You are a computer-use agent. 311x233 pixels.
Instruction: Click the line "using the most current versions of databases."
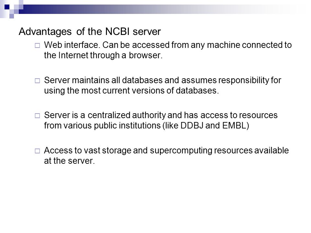pos(131,91)
